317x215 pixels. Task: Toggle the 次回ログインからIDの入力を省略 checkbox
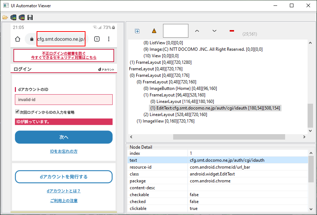tap(17, 111)
